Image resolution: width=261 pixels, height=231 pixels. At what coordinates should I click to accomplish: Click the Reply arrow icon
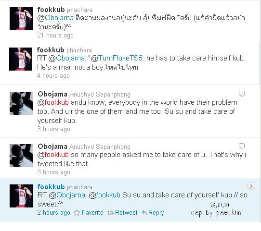point(144,213)
